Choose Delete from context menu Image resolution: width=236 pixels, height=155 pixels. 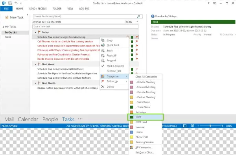(x=114, y=87)
